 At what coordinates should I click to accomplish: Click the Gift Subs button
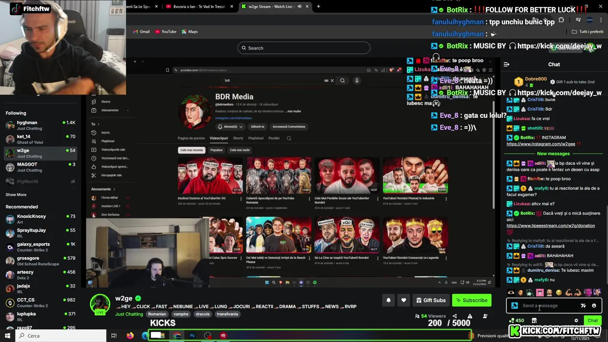coord(431,300)
